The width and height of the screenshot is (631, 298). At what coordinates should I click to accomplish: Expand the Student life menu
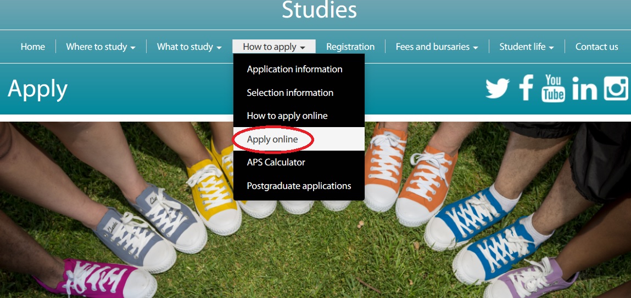point(526,47)
